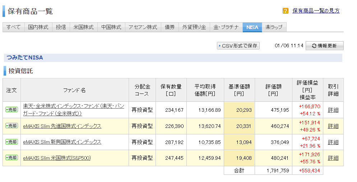Click the 分配金コース column header
Viewport: 357px width, 182px height.
(142, 90)
